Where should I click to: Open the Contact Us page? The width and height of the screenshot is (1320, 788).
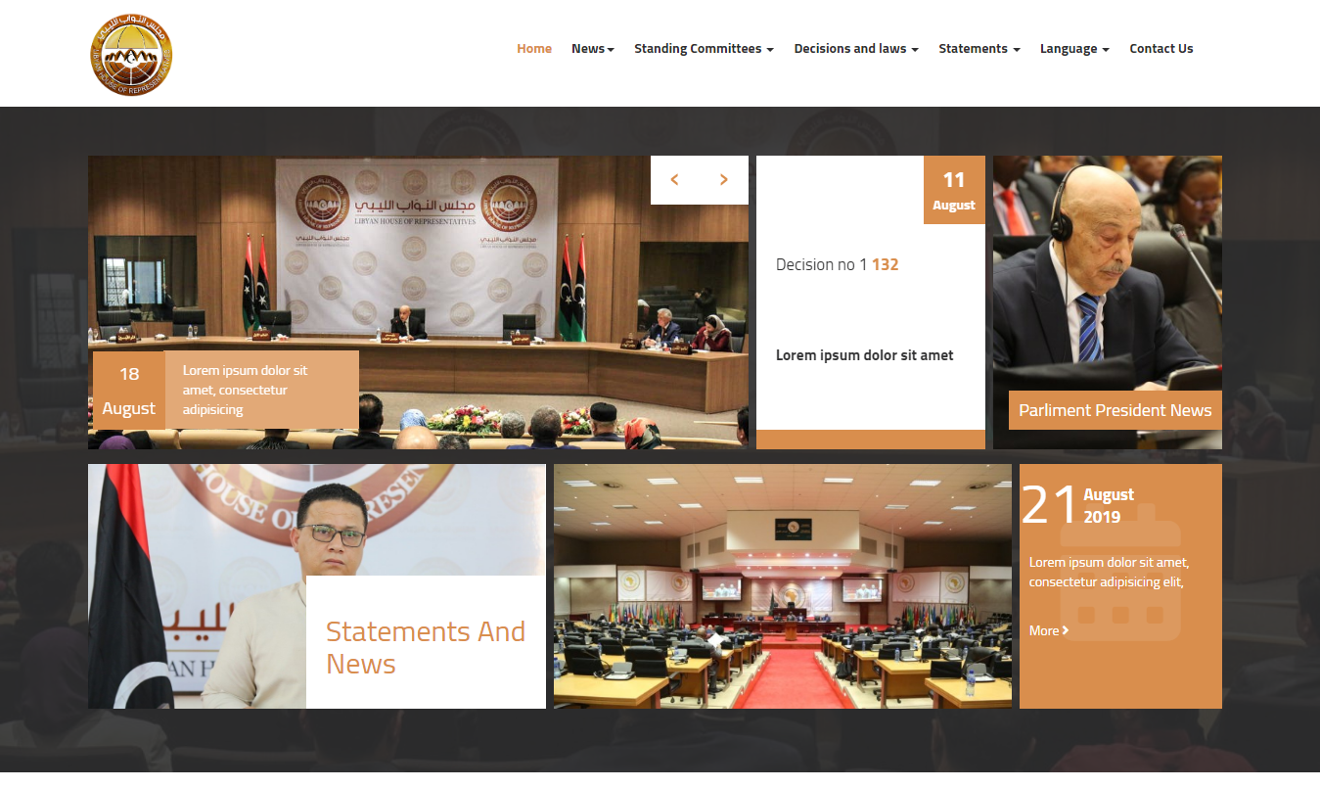tap(1161, 49)
